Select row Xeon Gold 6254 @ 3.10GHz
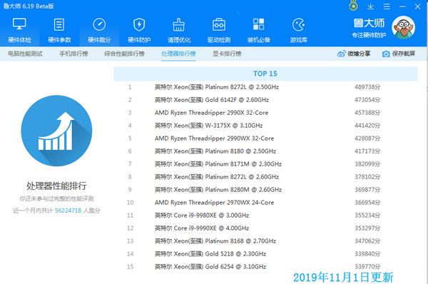428x284 pixels. (265, 267)
